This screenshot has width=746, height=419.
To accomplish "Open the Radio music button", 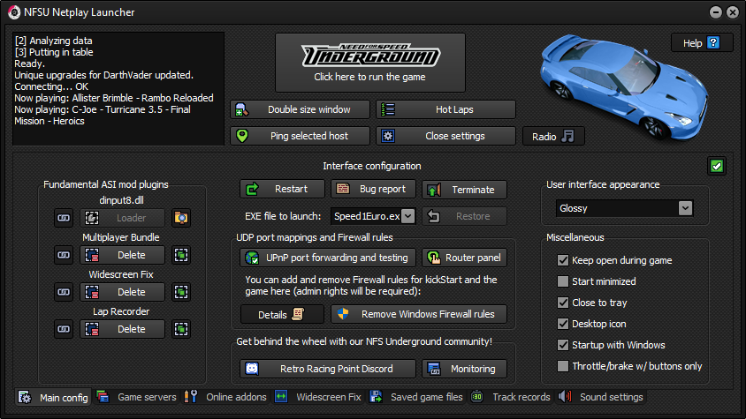I will click(553, 137).
